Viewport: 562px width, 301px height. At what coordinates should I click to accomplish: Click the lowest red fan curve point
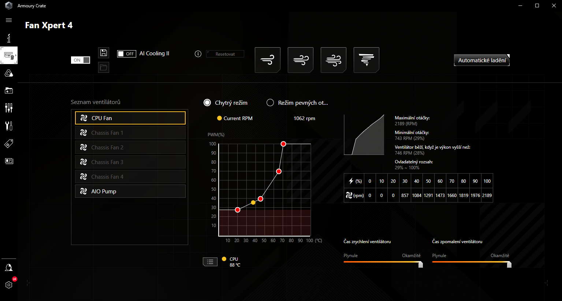point(238,210)
